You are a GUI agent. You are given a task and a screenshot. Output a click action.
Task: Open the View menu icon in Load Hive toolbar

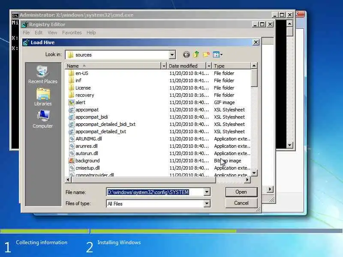[x=218, y=54]
